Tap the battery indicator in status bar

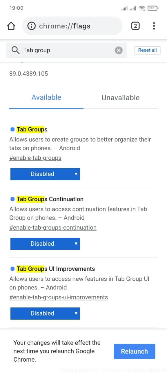click(153, 8)
